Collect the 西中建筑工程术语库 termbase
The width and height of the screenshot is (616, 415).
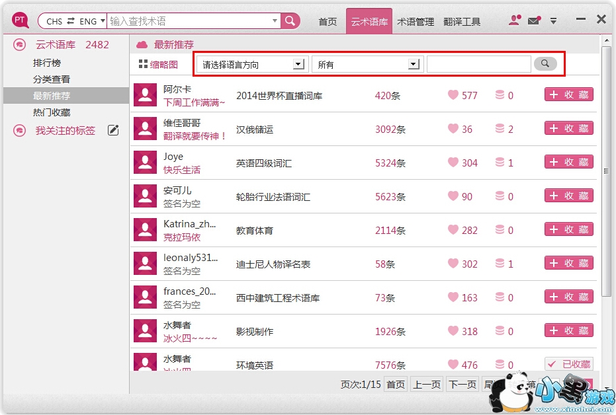tap(568, 297)
